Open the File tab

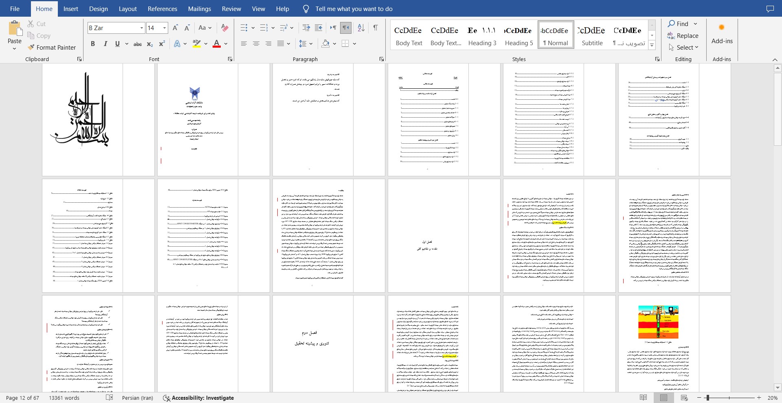pyautogui.click(x=15, y=9)
